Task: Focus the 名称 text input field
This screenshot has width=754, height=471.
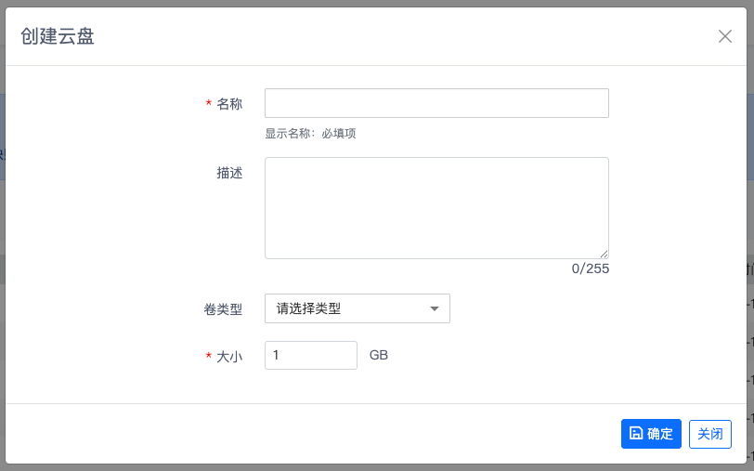Action: (436, 103)
